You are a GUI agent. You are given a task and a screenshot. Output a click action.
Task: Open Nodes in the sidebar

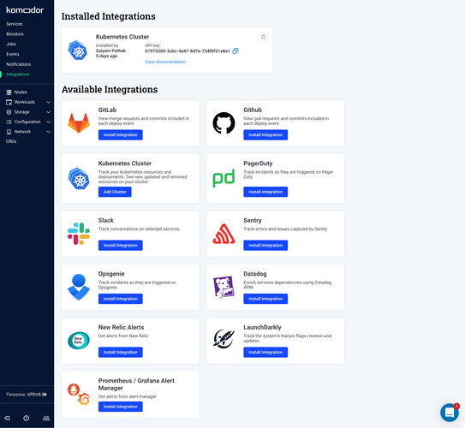[21, 92]
